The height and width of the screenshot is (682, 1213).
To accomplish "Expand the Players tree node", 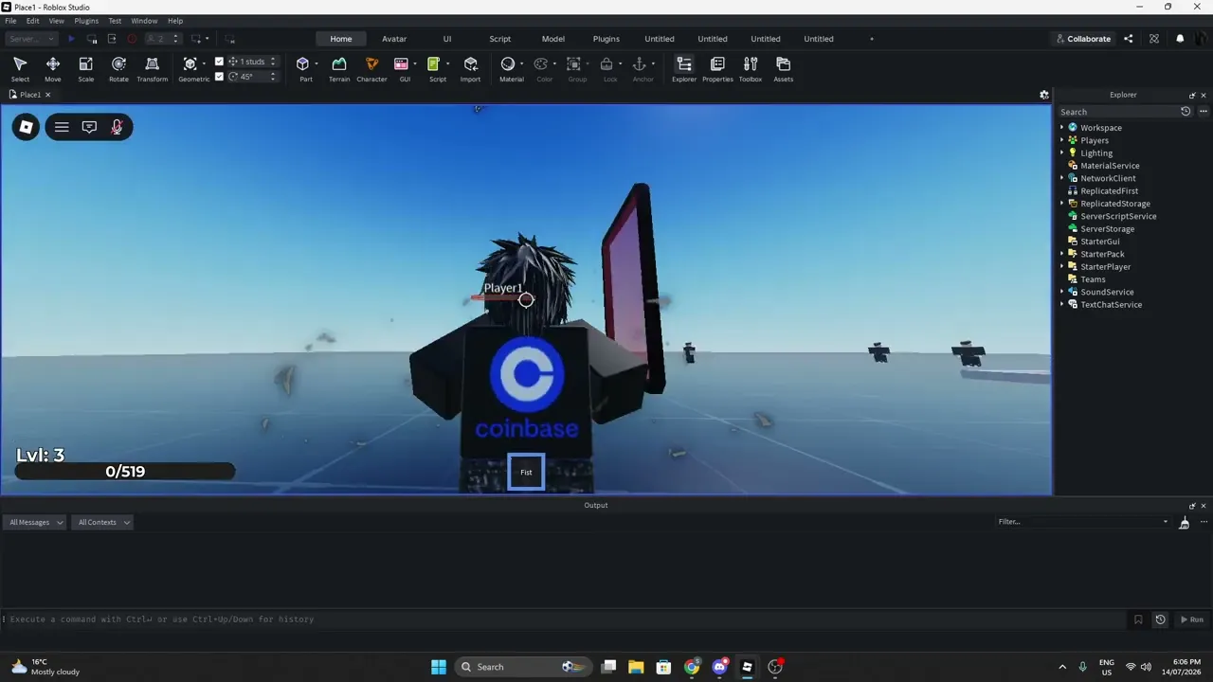I will coord(1061,140).
